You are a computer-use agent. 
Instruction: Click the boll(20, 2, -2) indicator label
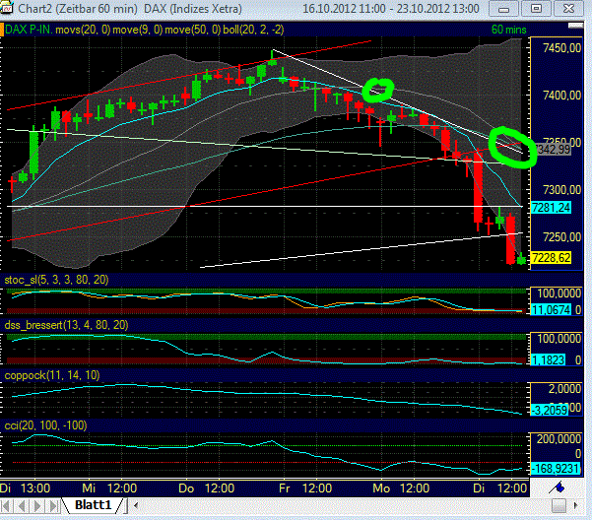(x=253, y=30)
